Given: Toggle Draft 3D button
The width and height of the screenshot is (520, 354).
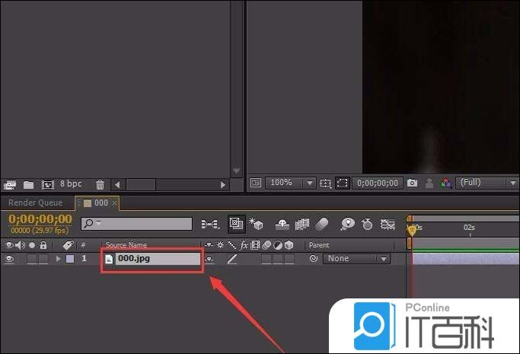Looking at the screenshot, I should (256, 224).
